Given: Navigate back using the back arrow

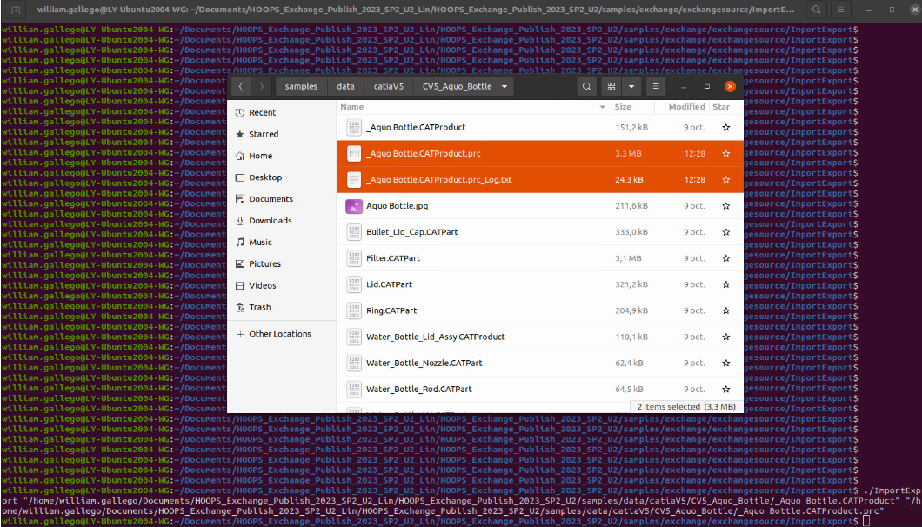Looking at the screenshot, I should click(240, 87).
